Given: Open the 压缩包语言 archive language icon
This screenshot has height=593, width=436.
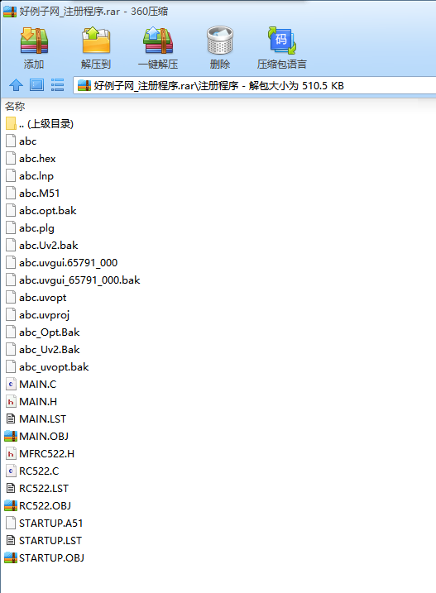Looking at the screenshot, I should pos(282,41).
